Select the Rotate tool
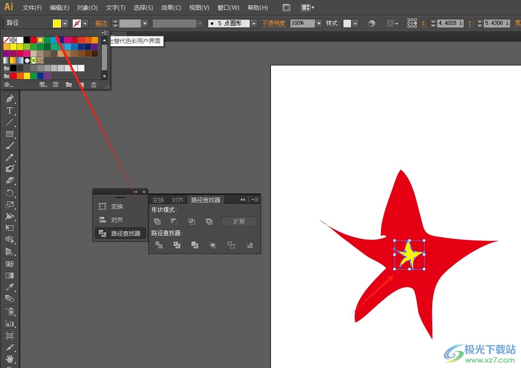Viewport: 521px width, 368px height. coord(10,193)
